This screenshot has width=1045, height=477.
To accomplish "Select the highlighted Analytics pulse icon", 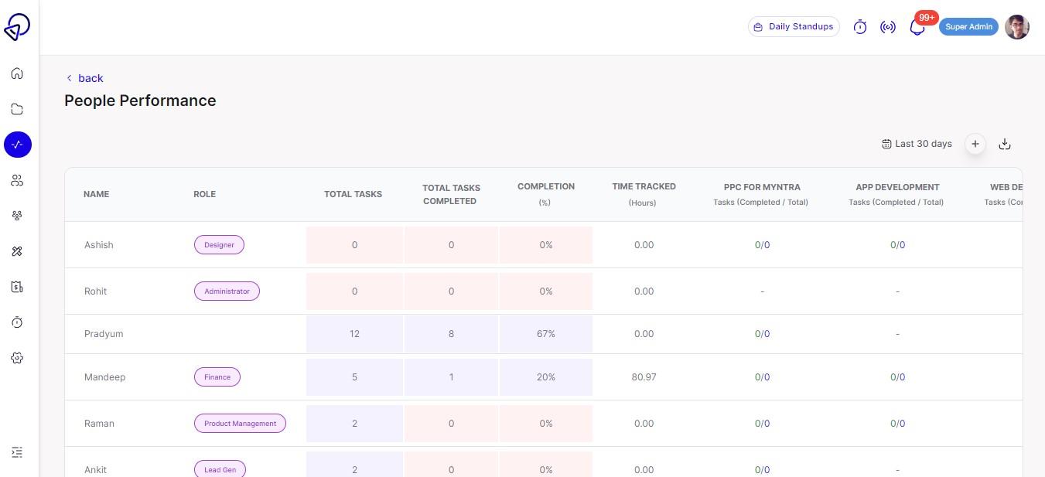I will [x=17, y=145].
